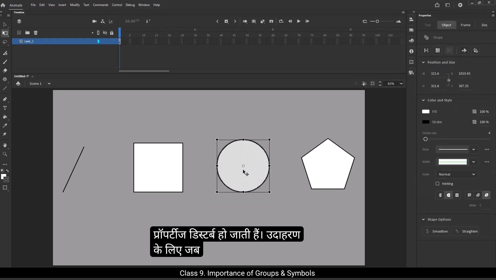Collapse the Shape Options section
The width and height of the screenshot is (496, 280).
[x=423, y=219]
